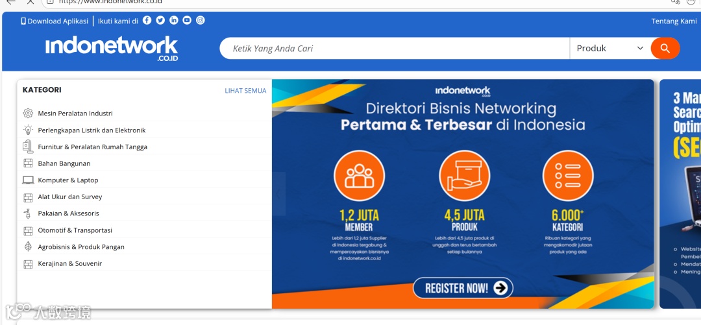Open the Instagram social icon
This screenshot has height=325, width=701.
click(x=201, y=20)
